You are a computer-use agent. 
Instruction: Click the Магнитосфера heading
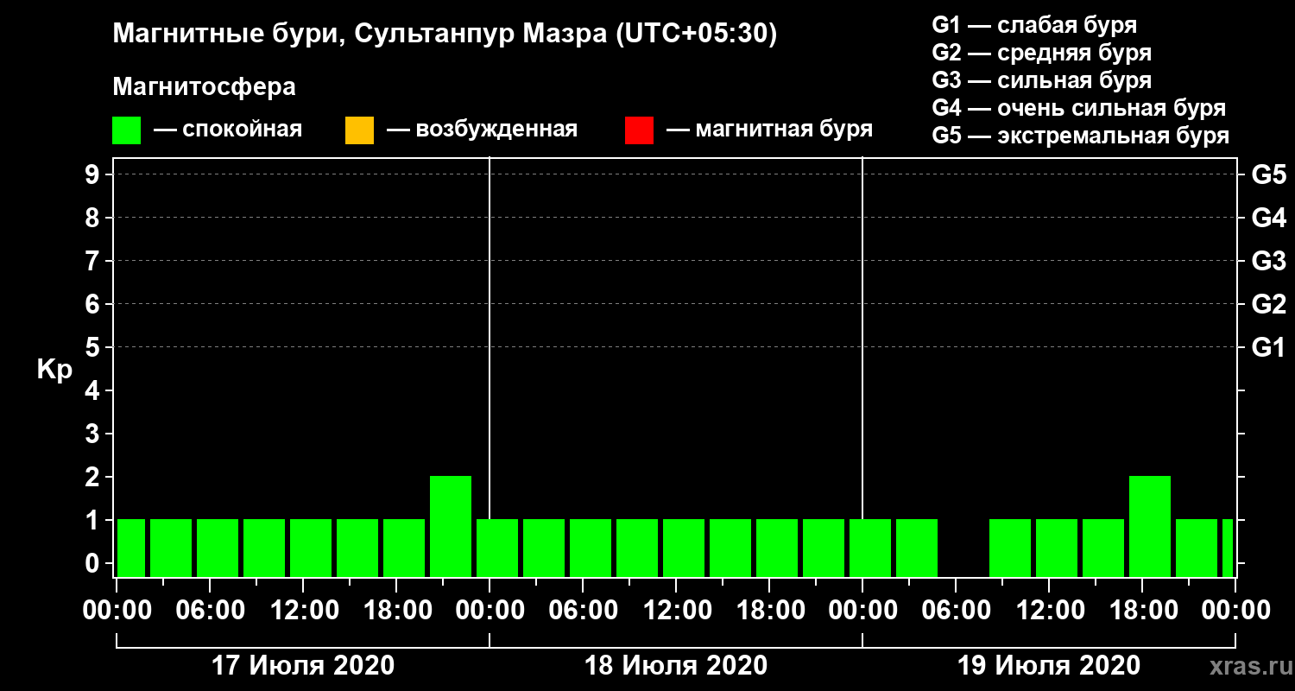point(204,87)
